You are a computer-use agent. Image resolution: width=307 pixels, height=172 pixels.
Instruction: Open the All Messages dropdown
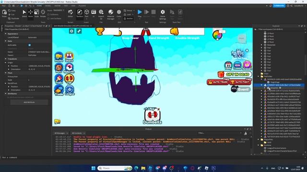(x=61, y=133)
